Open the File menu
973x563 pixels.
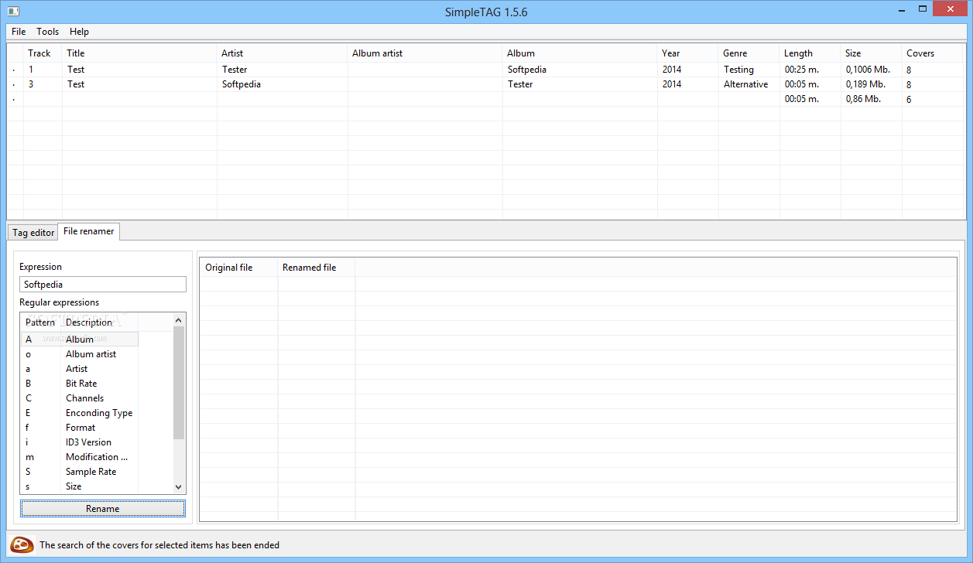(19, 32)
